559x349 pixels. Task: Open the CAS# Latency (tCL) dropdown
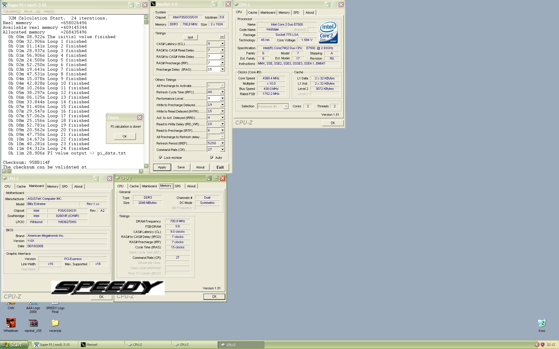point(222,44)
